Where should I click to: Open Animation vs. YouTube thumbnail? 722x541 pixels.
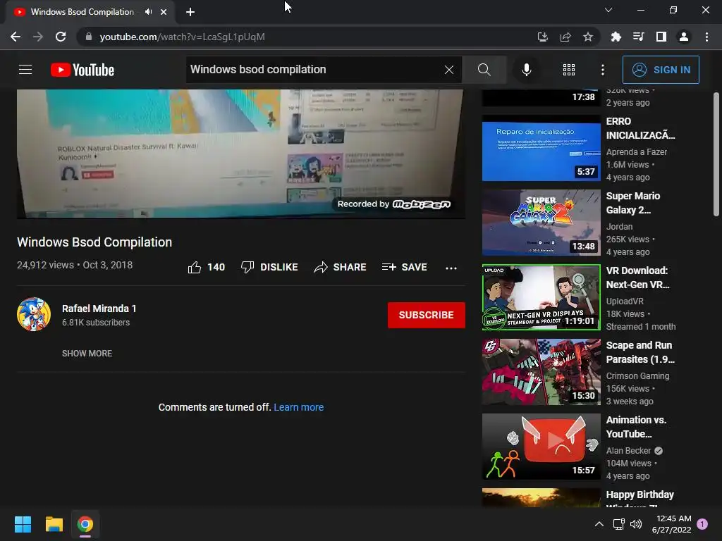click(x=541, y=446)
